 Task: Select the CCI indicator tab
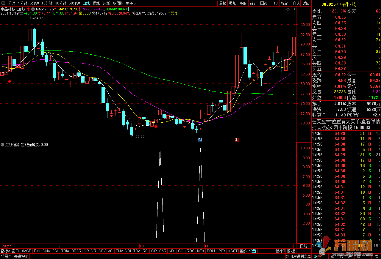181,251
